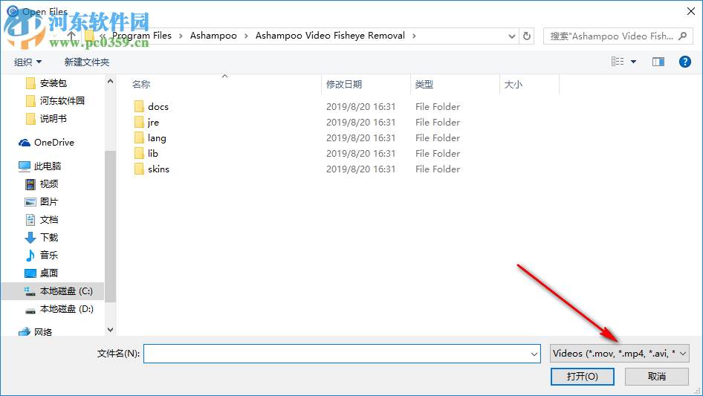Click the date of the jre row

click(360, 123)
